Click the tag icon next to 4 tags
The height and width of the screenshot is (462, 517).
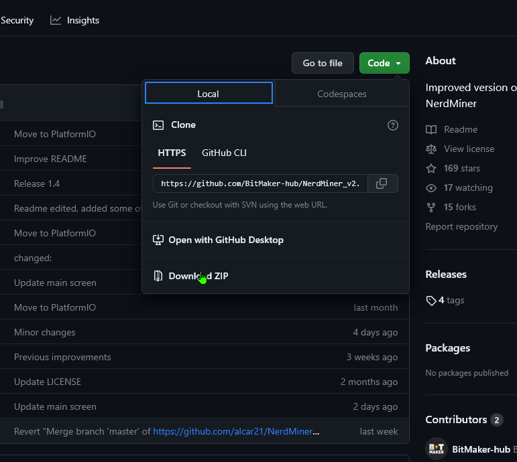431,301
